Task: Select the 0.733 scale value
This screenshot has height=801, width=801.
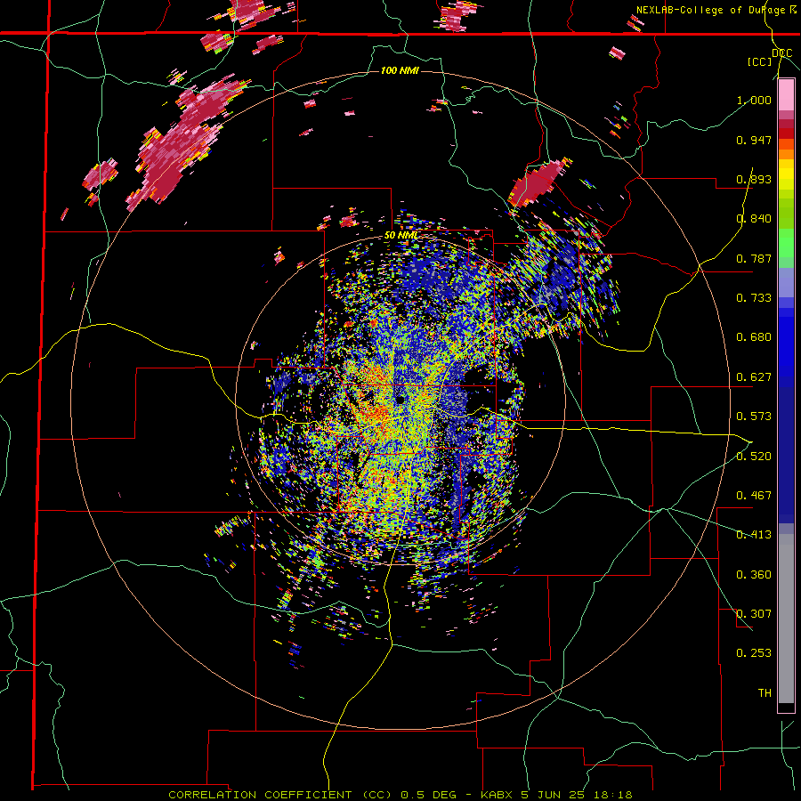Action: point(754,298)
